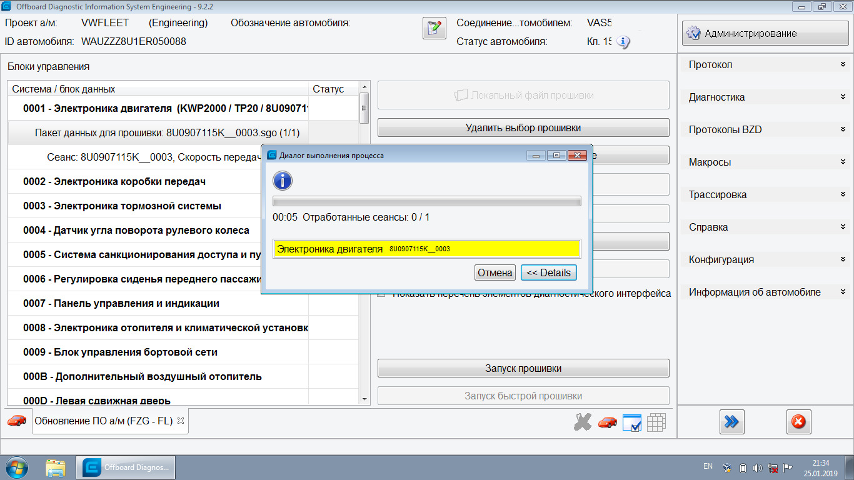Screen dimensions: 854x480
Task: Click the Статус column header
Action: (x=334, y=89)
